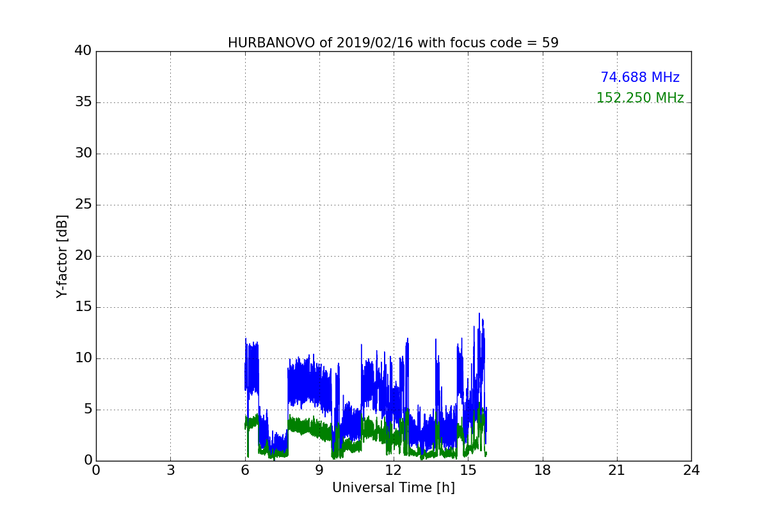Click the y-axis tick label '5'
This screenshot has width=768, height=512.
tap(88, 410)
